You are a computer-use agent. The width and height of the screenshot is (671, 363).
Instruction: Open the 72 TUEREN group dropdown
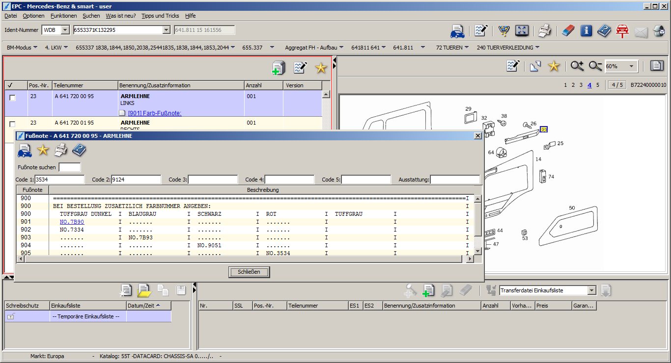click(x=452, y=48)
